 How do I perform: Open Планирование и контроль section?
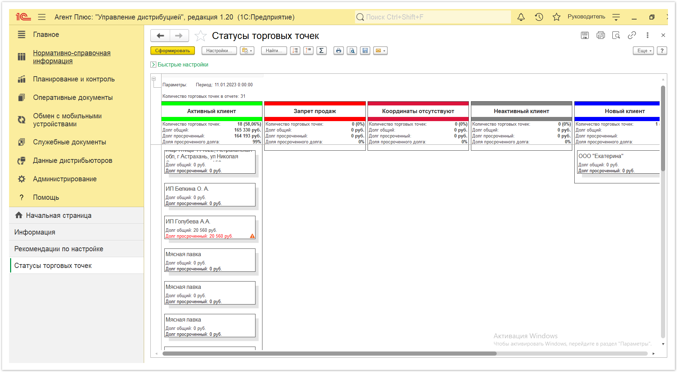74,79
